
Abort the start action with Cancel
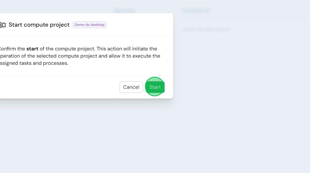131,87
